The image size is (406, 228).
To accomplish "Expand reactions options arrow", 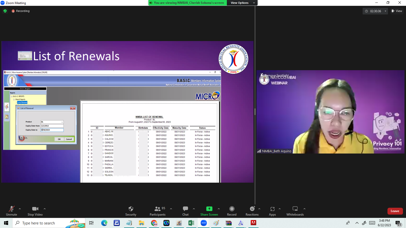I will (259, 209).
